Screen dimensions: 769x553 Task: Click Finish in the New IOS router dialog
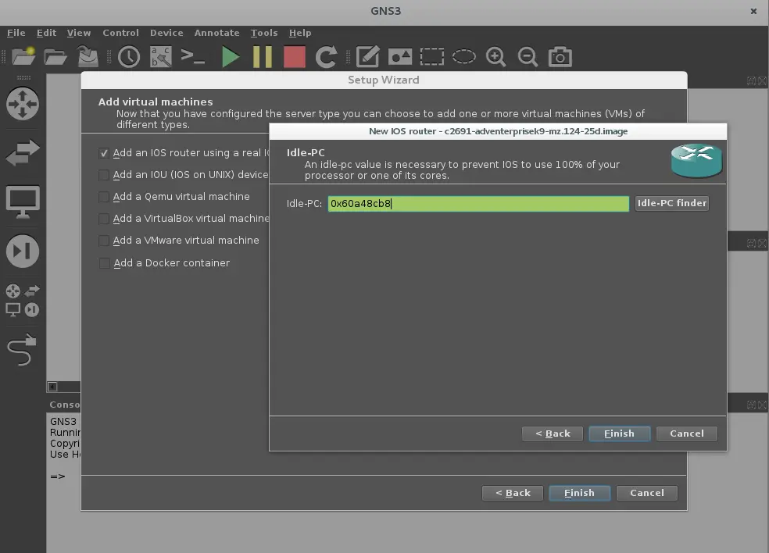click(x=620, y=433)
